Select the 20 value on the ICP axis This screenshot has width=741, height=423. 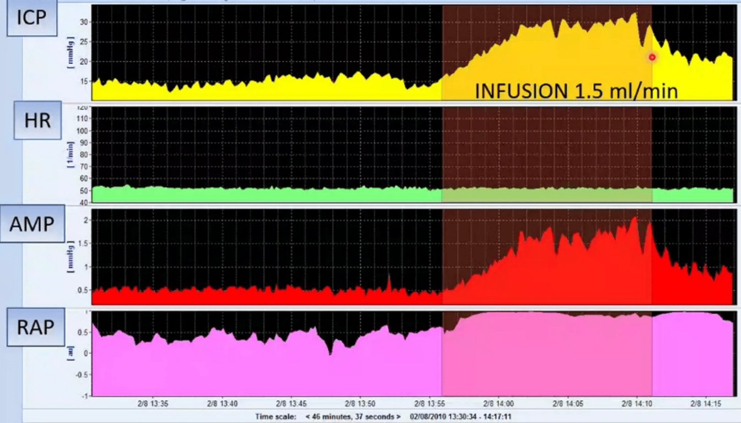tap(84, 62)
